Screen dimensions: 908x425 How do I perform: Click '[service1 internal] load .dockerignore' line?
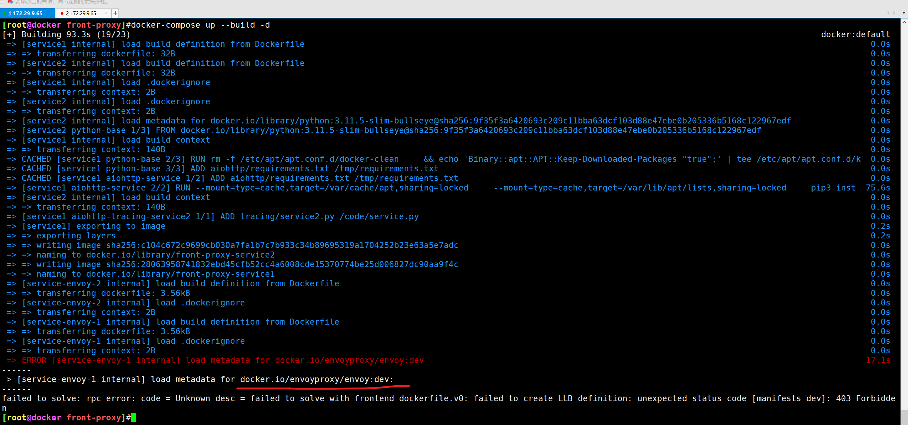(x=116, y=82)
